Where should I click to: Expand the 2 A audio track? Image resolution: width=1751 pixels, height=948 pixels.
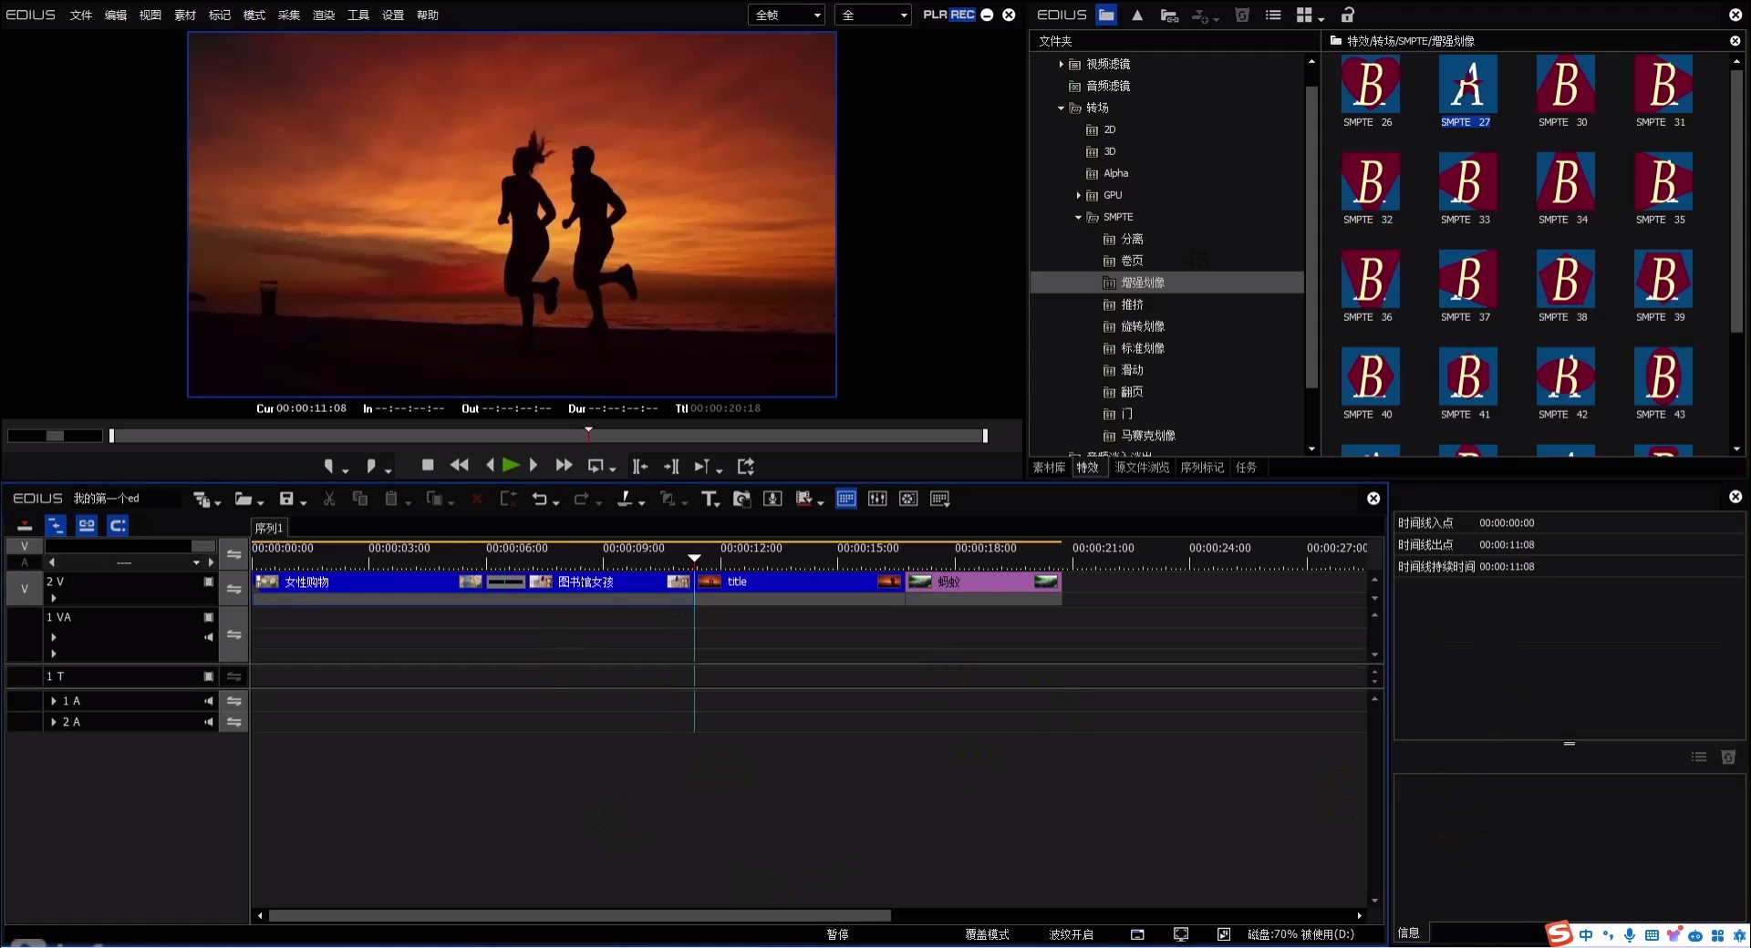[54, 722]
